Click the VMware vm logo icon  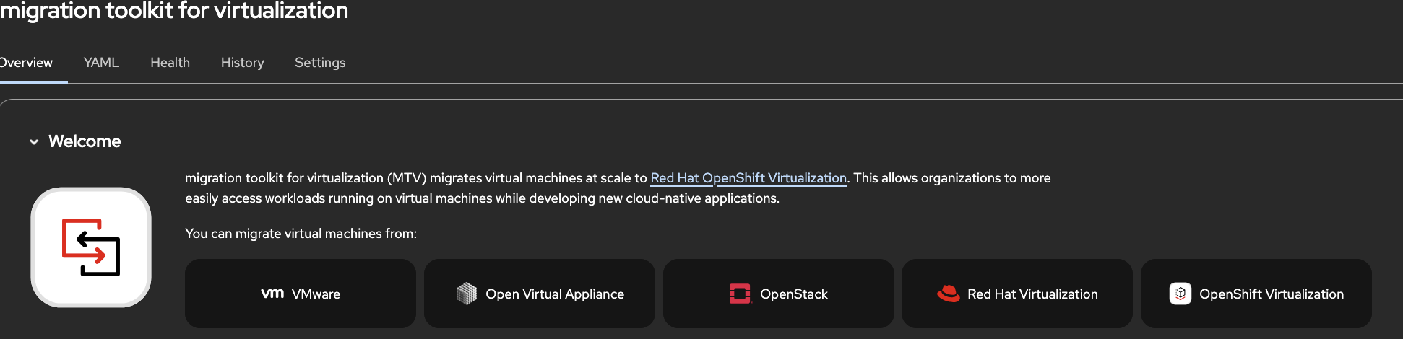[x=272, y=294]
